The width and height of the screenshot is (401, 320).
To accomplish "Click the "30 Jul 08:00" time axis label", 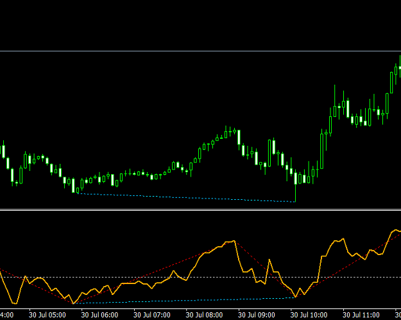I will [x=204, y=315].
